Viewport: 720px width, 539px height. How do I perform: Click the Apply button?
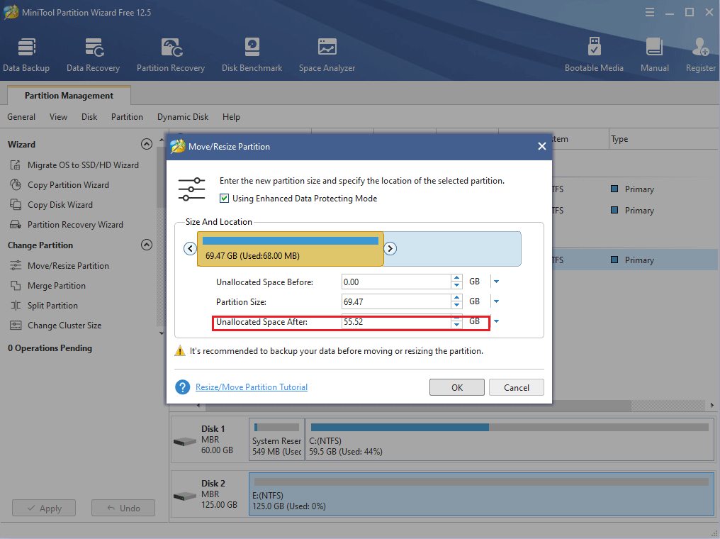pyautogui.click(x=44, y=508)
